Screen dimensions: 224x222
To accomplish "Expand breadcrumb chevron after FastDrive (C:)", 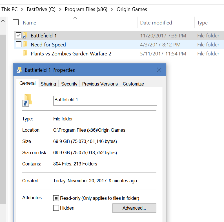I will [60, 9].
